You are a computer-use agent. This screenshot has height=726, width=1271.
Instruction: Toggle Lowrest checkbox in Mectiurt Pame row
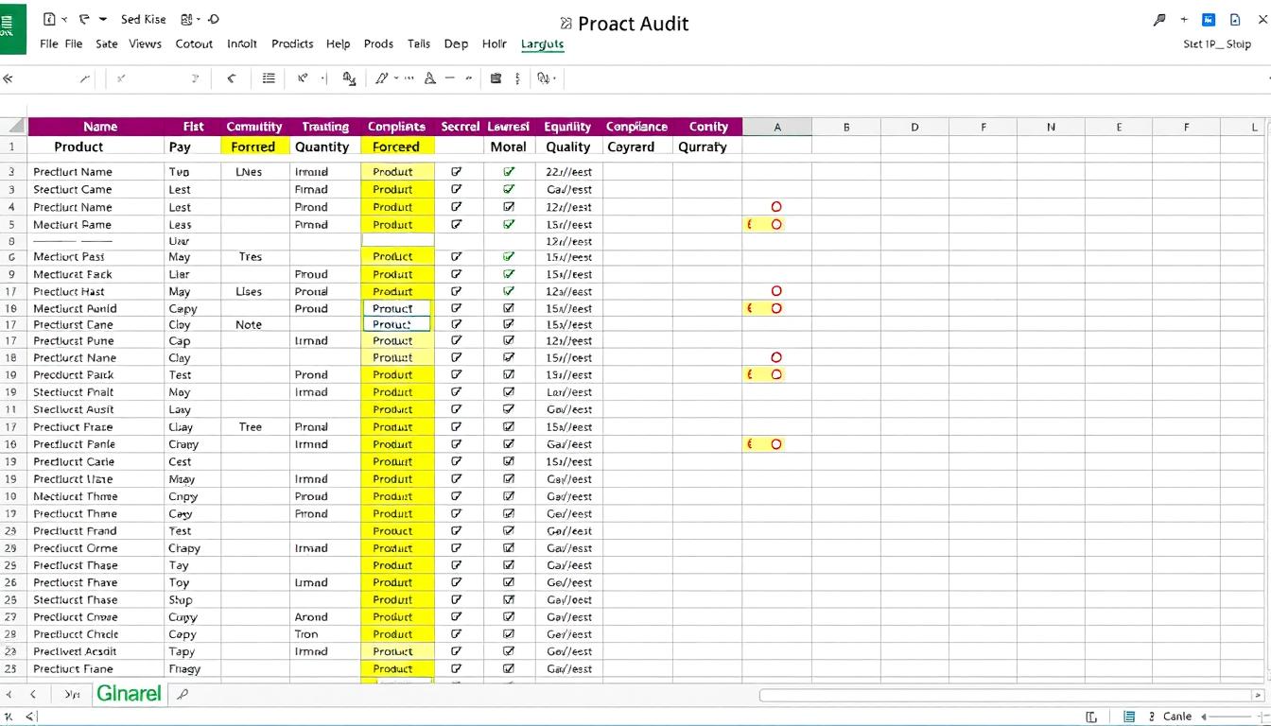tap(510, 224)
